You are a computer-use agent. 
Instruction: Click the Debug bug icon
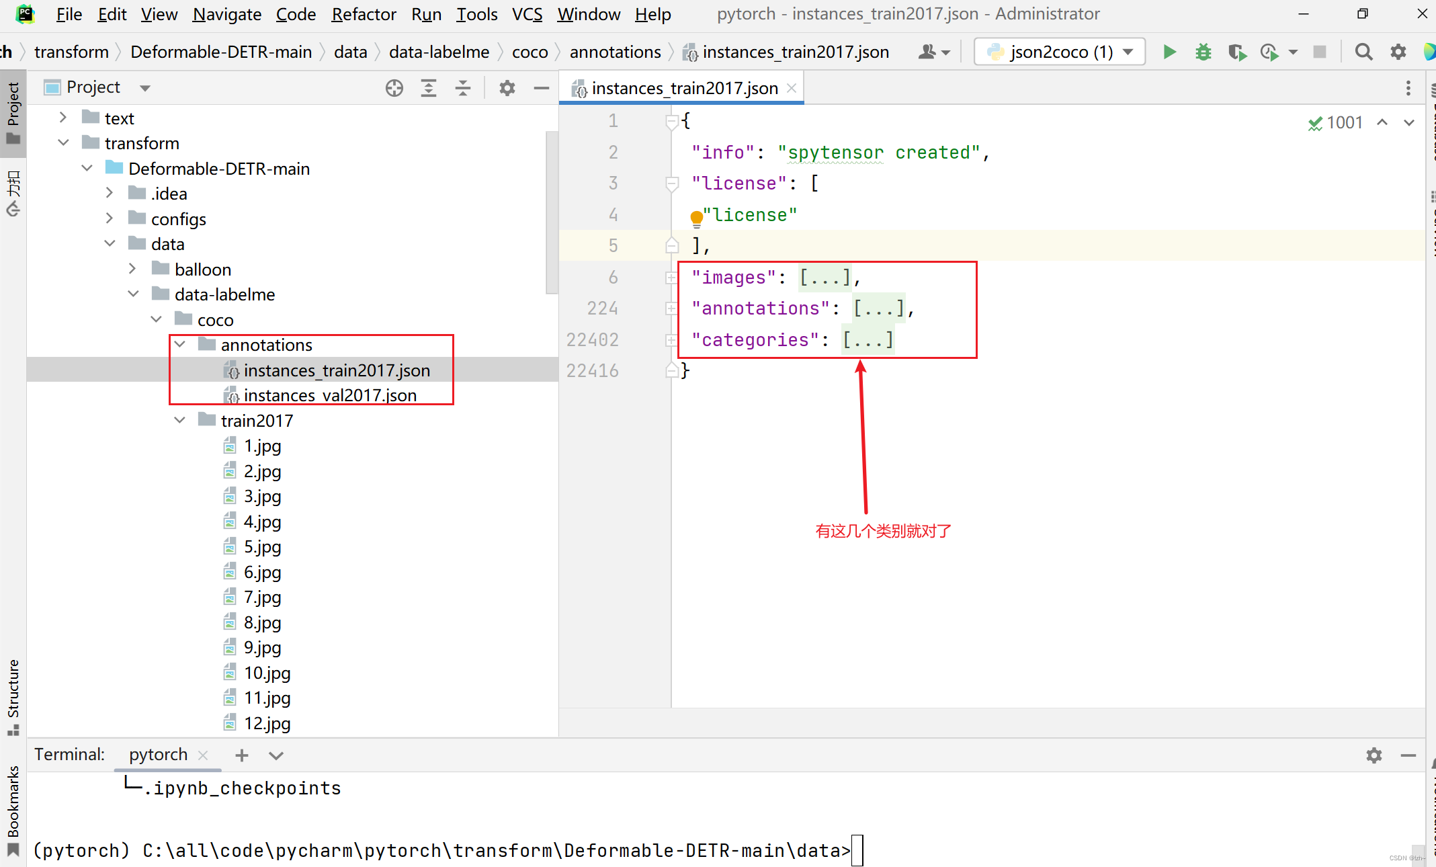tap(1203, 52)
